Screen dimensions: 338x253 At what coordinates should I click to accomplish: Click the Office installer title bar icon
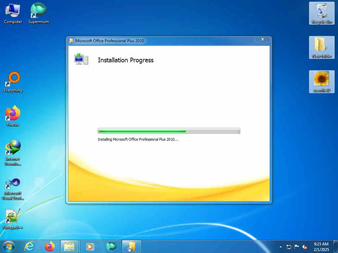(x=71, y=41)
